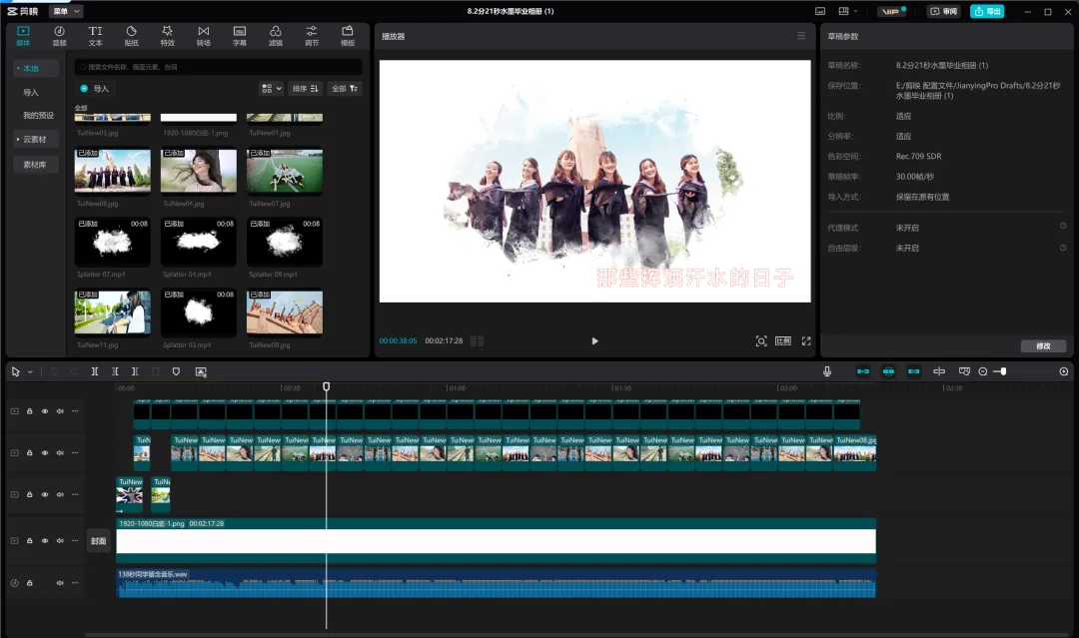Viewport: 1079px width, 638px height.
Task: Switch to the 音频 audio tab
Action: [x=59, y=36]
